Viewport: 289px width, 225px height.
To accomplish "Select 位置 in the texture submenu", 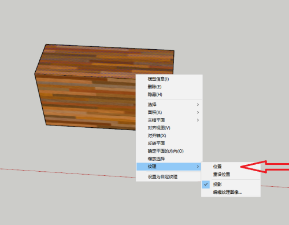I will (x=231, y=167).
